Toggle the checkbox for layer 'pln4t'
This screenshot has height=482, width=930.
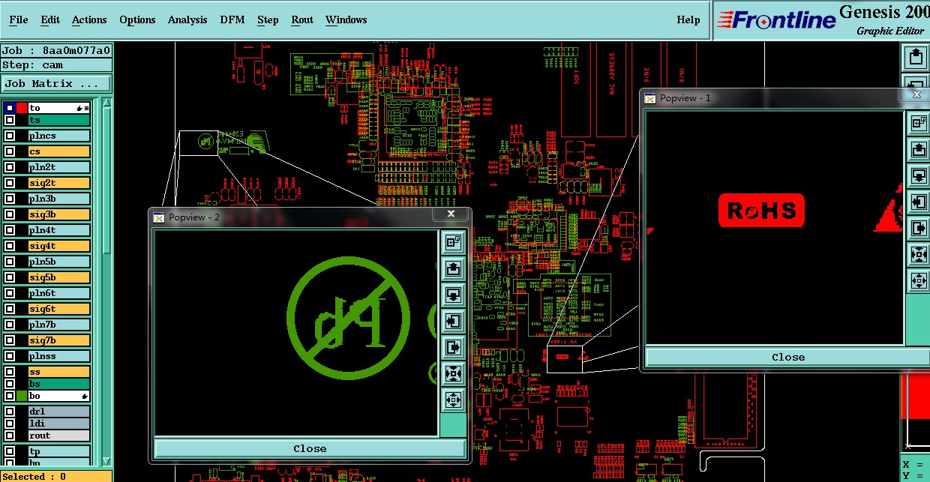pyautogui.click(x=10, y=230)
